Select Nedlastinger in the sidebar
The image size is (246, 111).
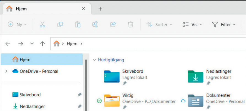click(32, 106)
